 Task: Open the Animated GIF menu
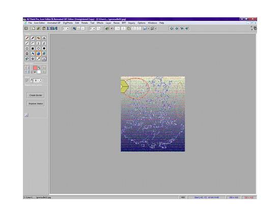point(54,23)
